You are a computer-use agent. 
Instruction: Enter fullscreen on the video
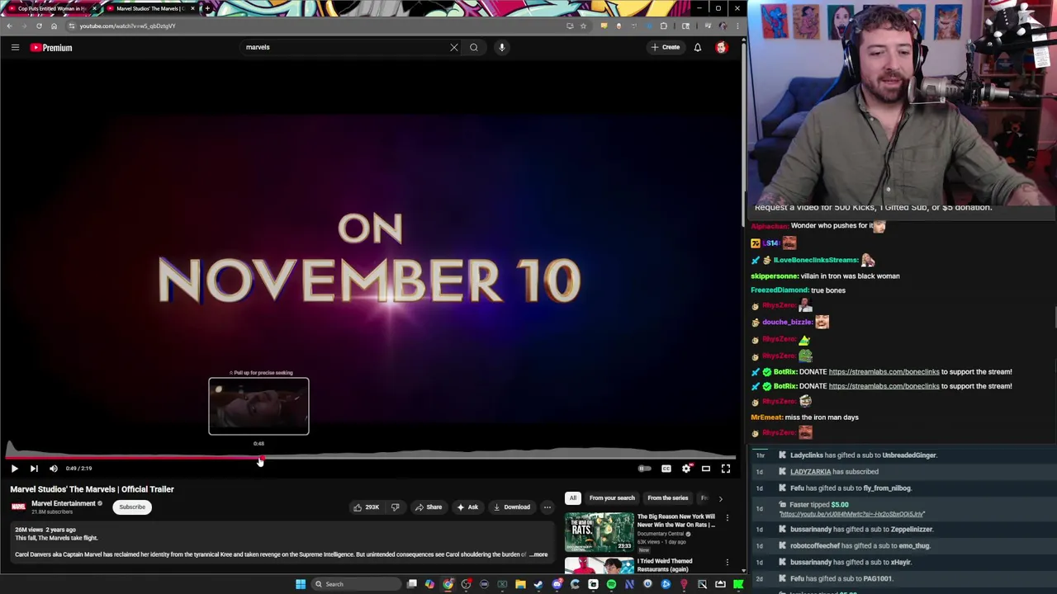726,469
